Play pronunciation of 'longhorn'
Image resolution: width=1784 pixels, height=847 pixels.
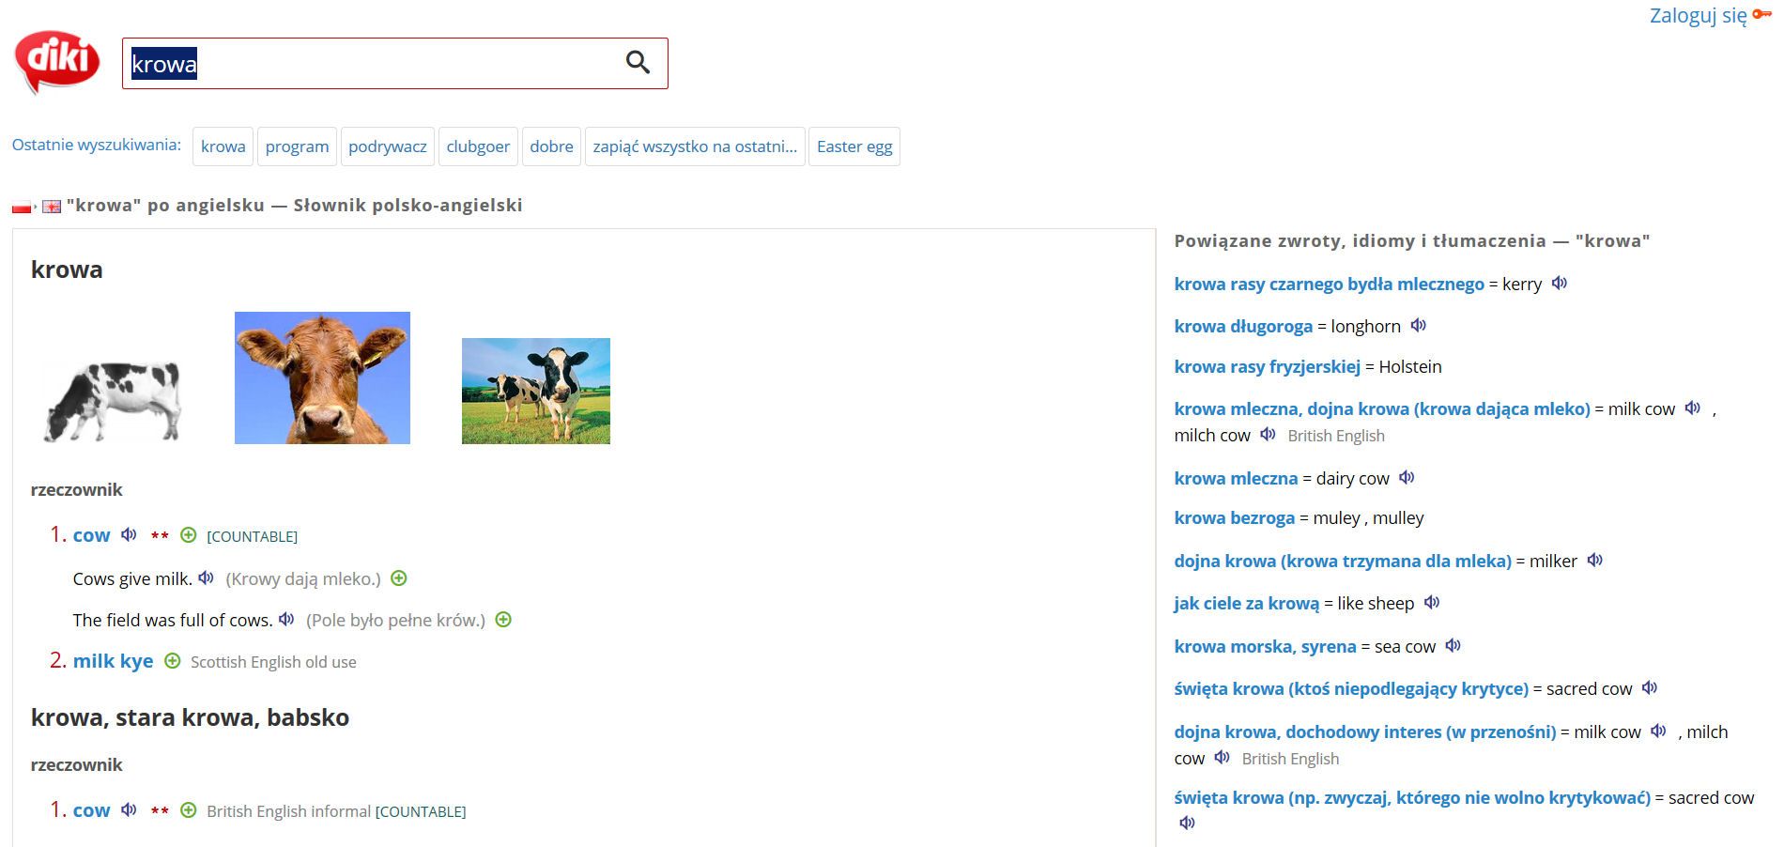1418,325
